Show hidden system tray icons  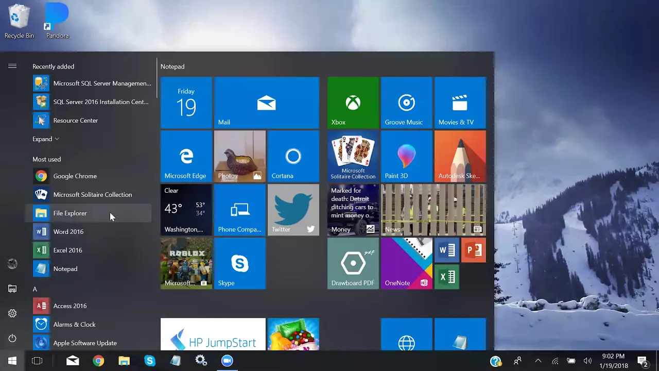(538, 361)
